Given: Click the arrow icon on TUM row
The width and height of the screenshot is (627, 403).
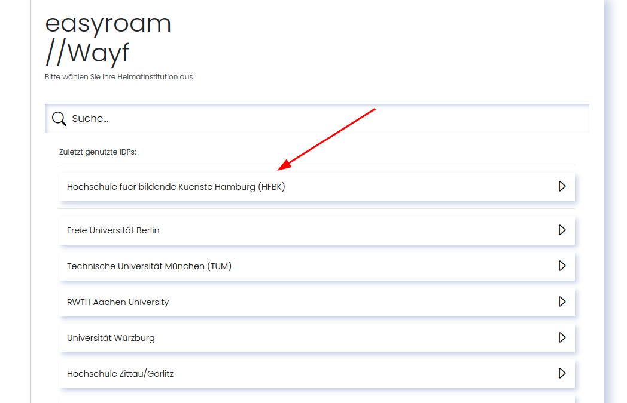Looking at the screenshot, I should 562,266.
